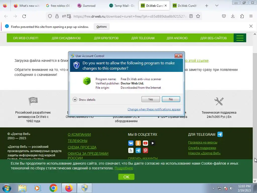The image size is (257, 193).
Task: Open the ДЛЯ ВЕБ-САЙТОВ menu item
Action: (213, 38)
